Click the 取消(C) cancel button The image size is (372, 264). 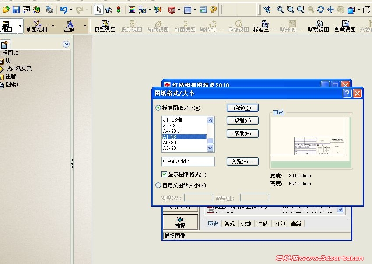(x=242, y=120)
